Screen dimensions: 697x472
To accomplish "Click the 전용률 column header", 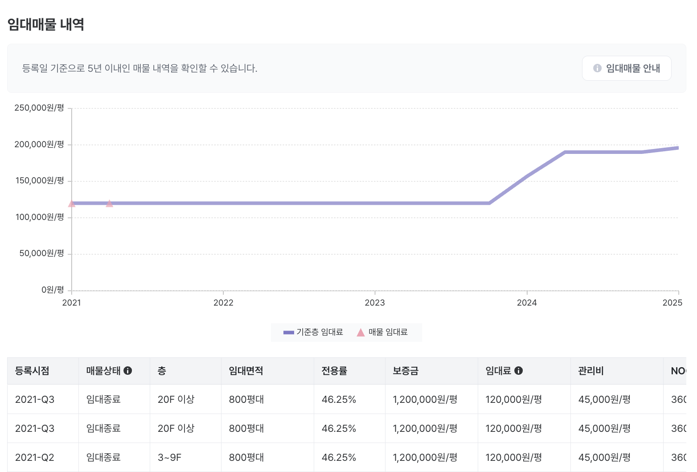I will point(334,371).
